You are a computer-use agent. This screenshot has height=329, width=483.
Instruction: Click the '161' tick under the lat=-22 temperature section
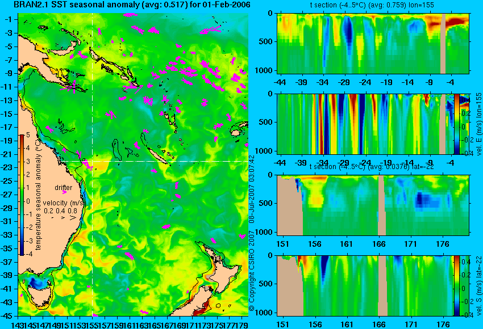[347, 244]
